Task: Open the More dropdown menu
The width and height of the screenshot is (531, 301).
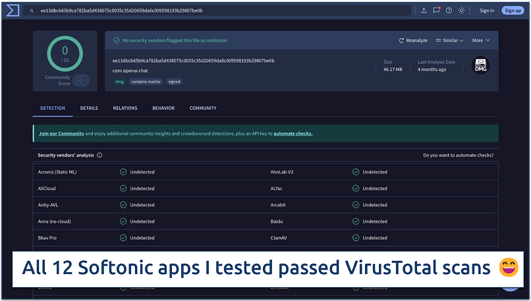Action: point(481,40)
